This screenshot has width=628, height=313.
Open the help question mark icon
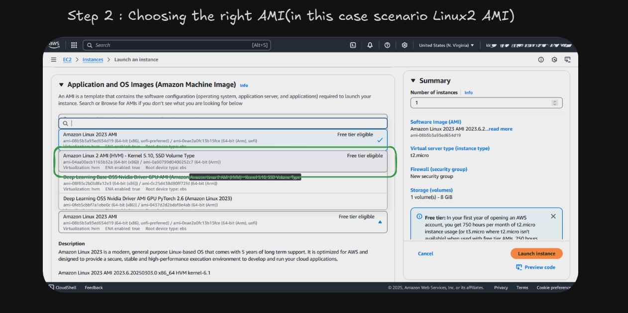387,45
